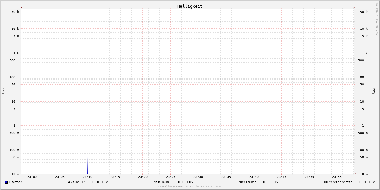Click the Erstellungszeit timestamp footer text
Screen dimensions: 380x190
click(190, 187)
